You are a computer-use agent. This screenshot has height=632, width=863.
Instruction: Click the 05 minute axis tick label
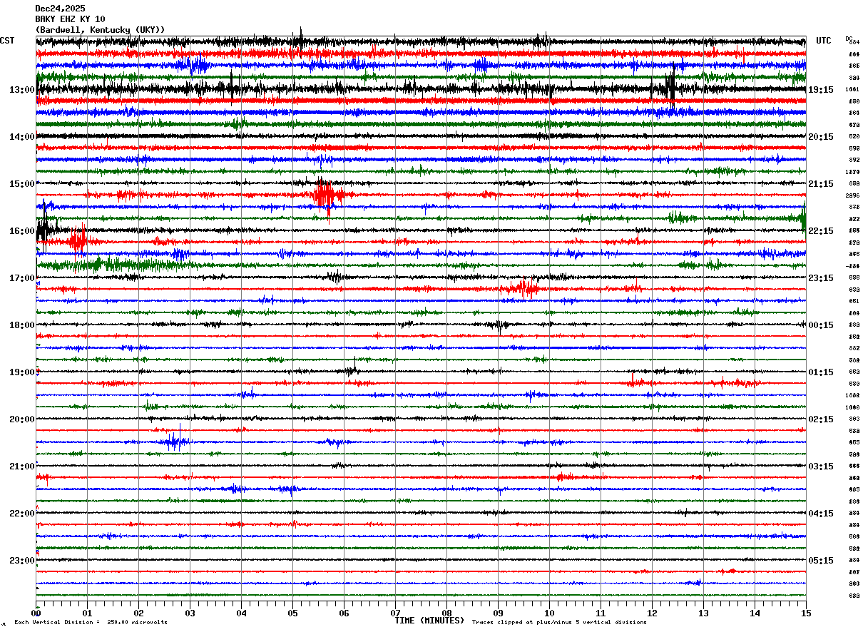point(292,613)
